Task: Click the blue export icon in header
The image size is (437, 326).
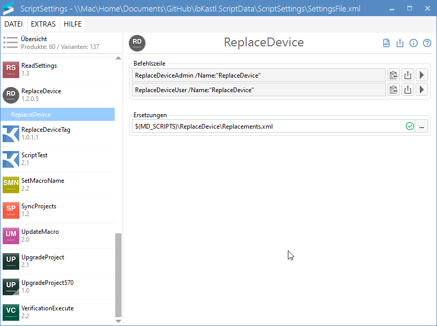Action: coord(400,43)
